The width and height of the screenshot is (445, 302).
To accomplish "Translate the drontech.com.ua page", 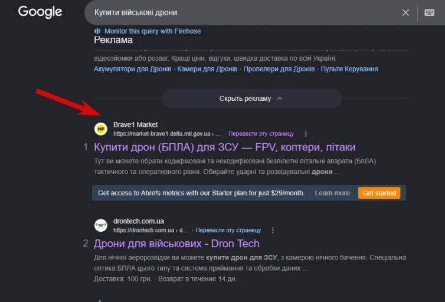I will 228,230.
